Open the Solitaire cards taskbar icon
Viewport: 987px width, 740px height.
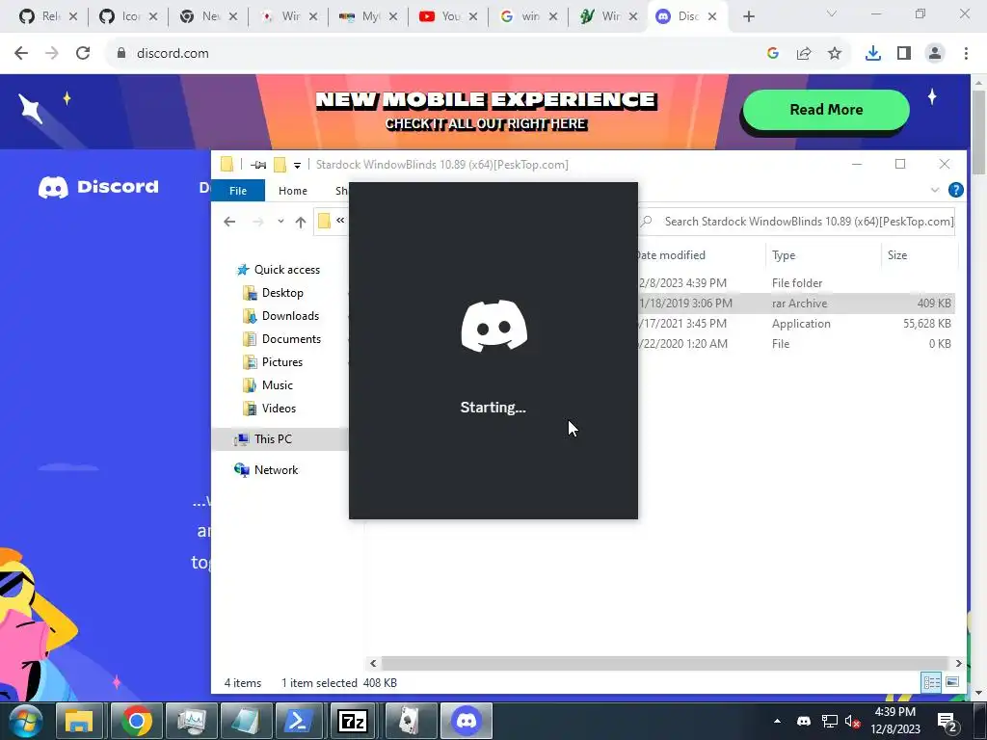(409, 721)
